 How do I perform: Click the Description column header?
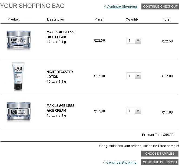point(56,19)
